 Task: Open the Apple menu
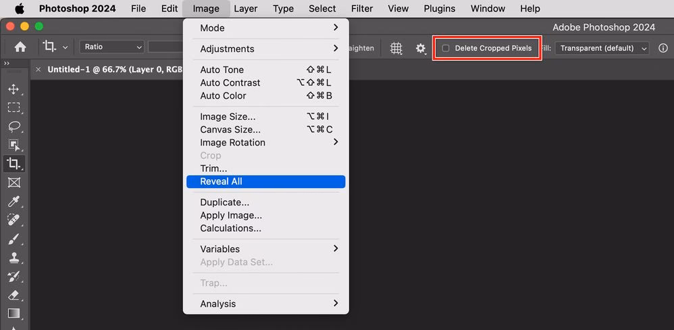point(19,9)
